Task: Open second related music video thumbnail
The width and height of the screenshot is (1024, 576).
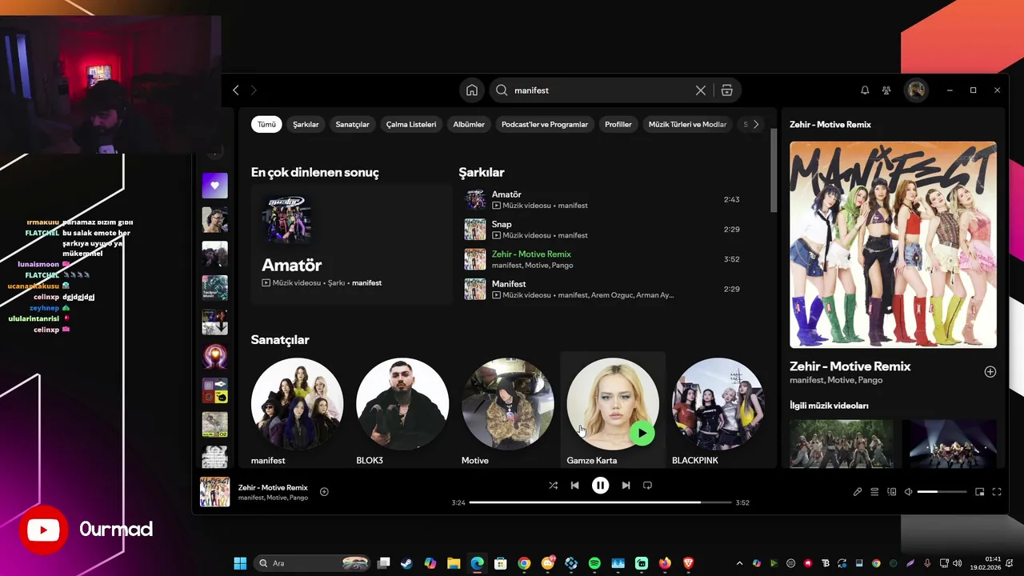Action: [x=949, y=444]
